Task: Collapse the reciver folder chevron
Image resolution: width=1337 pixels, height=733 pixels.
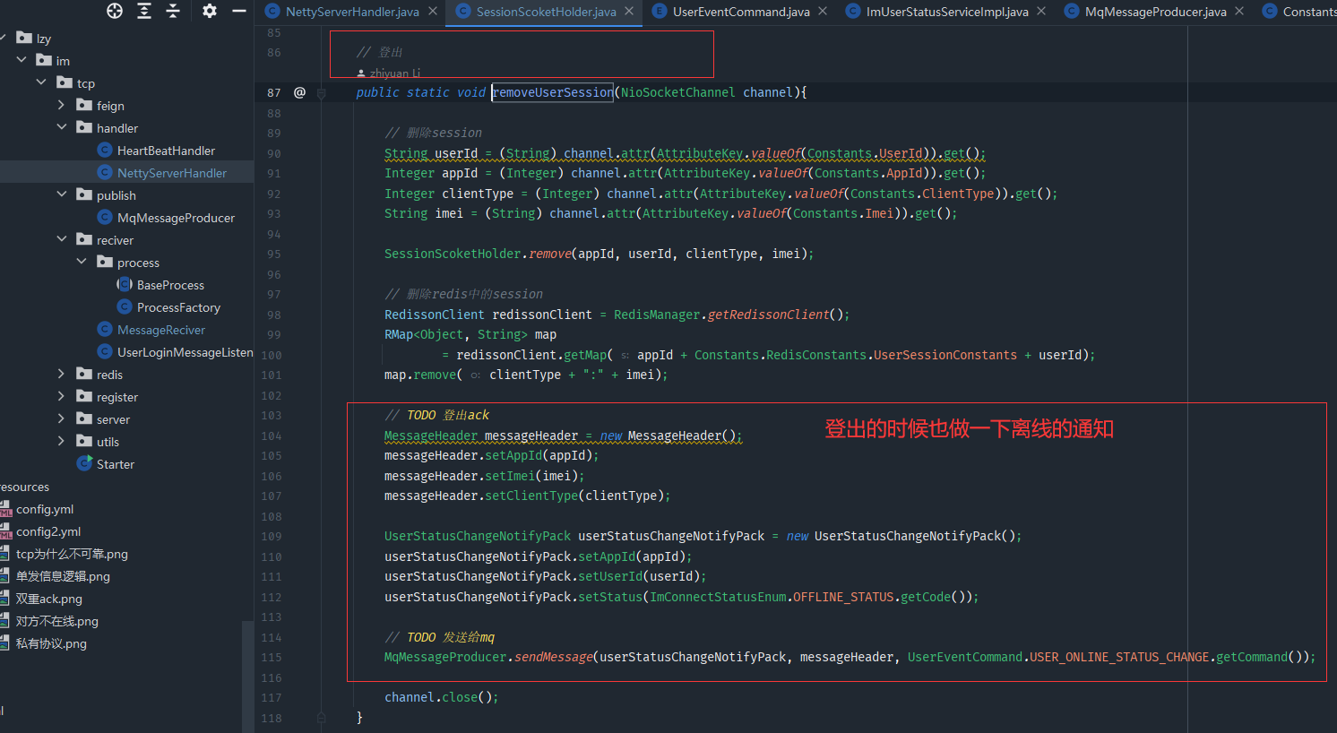Action: (x=61, y=239)
